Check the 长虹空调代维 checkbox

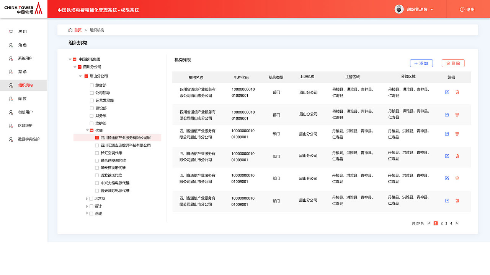click(x=97, y=153)
